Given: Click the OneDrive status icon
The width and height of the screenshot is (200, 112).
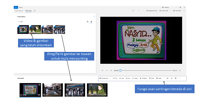Looking at the screenshot, I should click(x=165, y=7).
